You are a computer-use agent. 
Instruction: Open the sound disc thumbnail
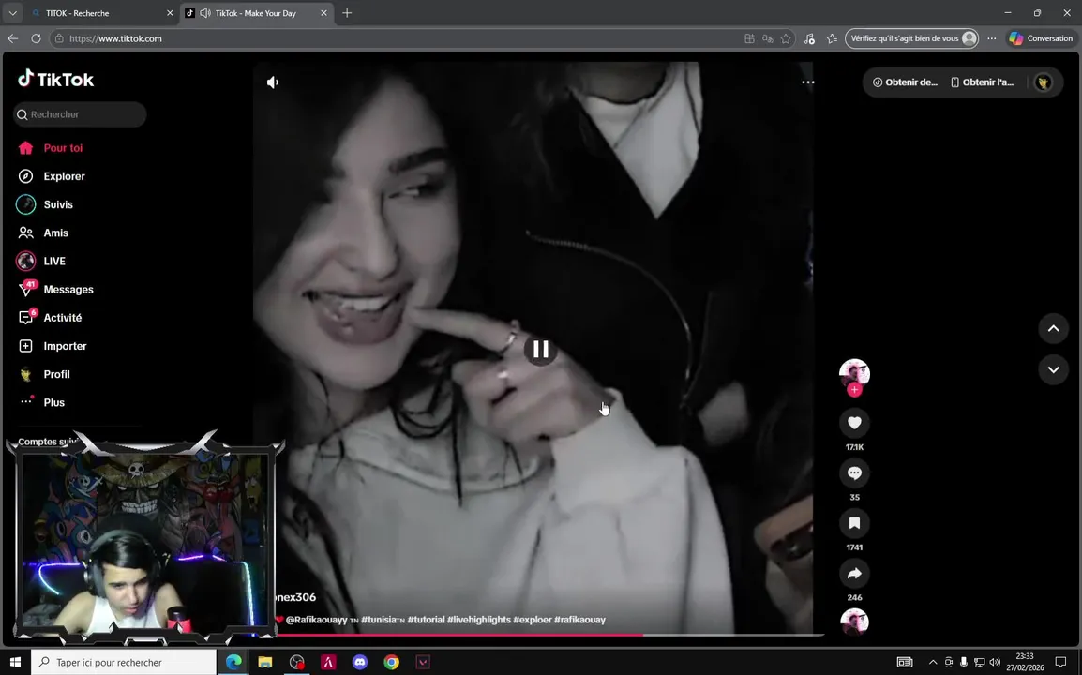pyautogui.click(x=854, y=622)
